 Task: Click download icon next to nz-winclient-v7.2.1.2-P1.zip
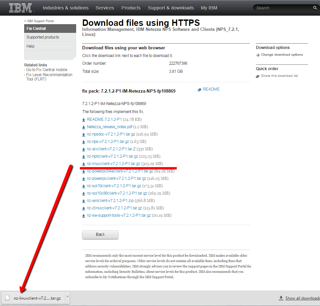[84, 201]
